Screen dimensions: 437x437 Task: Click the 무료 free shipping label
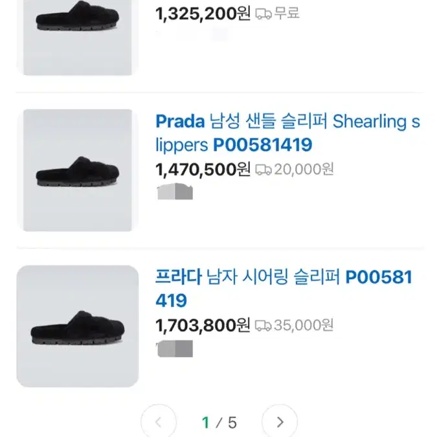(287, 13)
